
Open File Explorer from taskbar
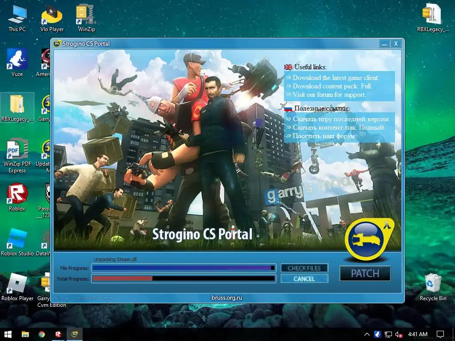pyautogui.click(x=25, y=334)
